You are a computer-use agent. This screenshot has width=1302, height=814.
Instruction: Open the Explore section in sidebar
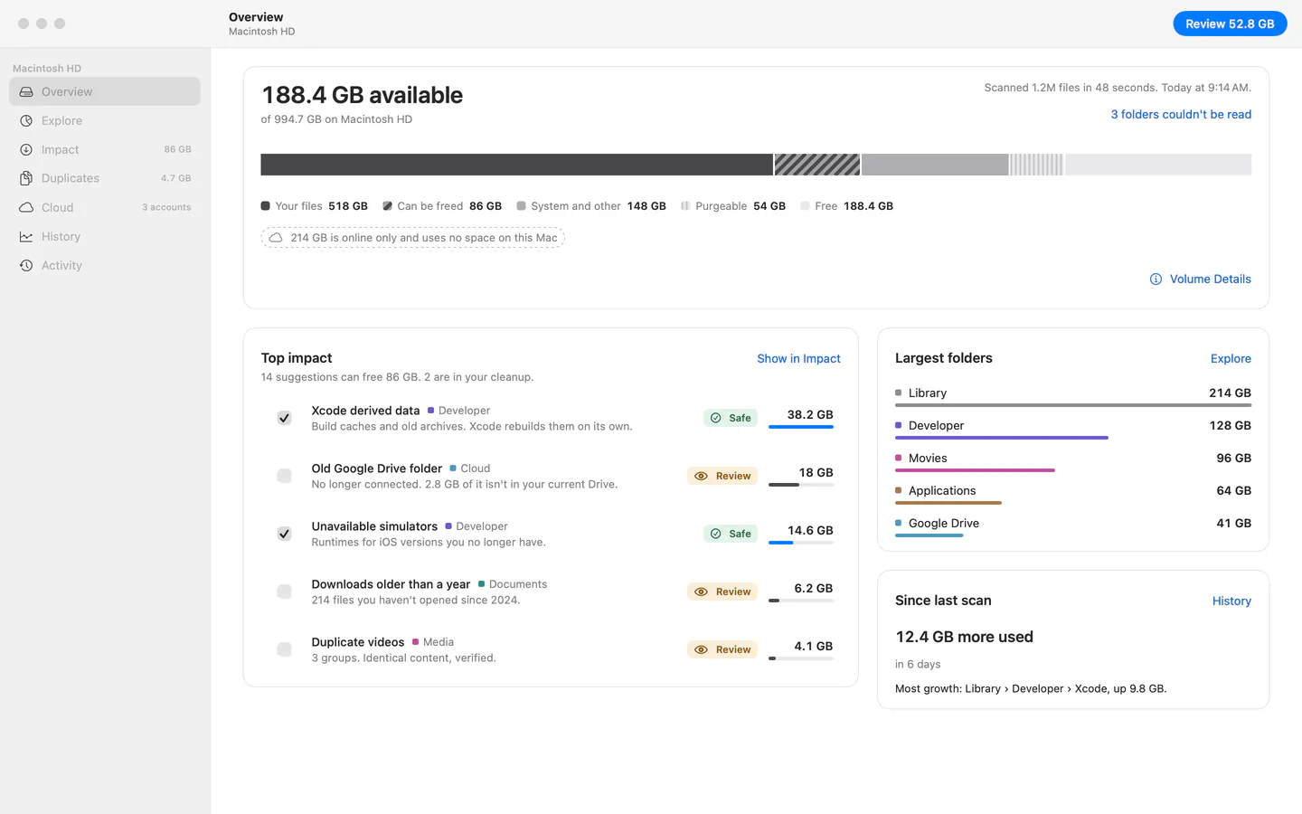[105, 120]
